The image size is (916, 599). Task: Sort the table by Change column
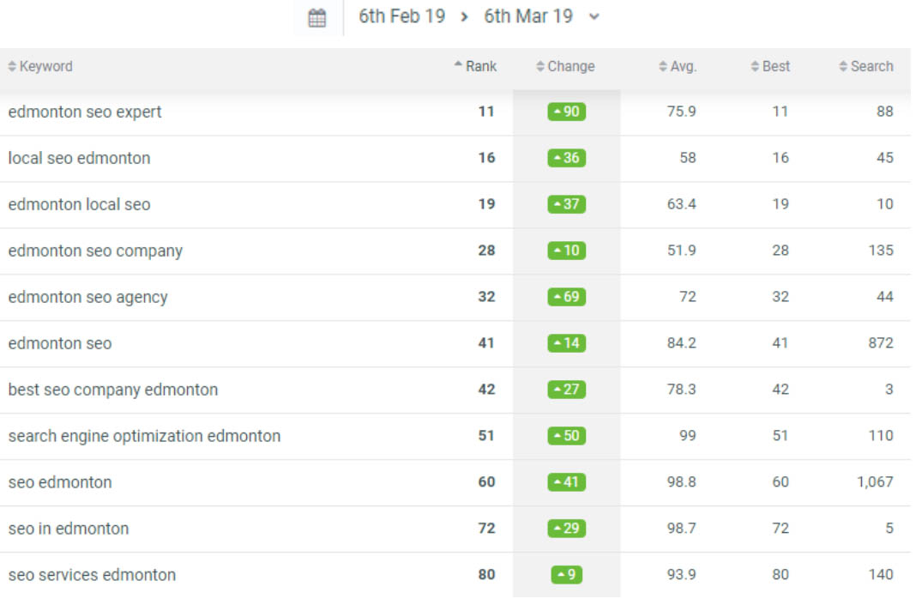565,66
